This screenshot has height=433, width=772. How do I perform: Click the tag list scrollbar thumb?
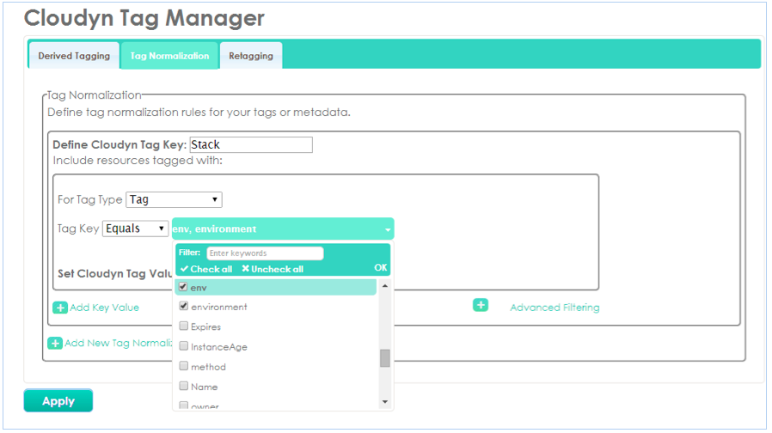pyautogui.click(x=385, y=358)
